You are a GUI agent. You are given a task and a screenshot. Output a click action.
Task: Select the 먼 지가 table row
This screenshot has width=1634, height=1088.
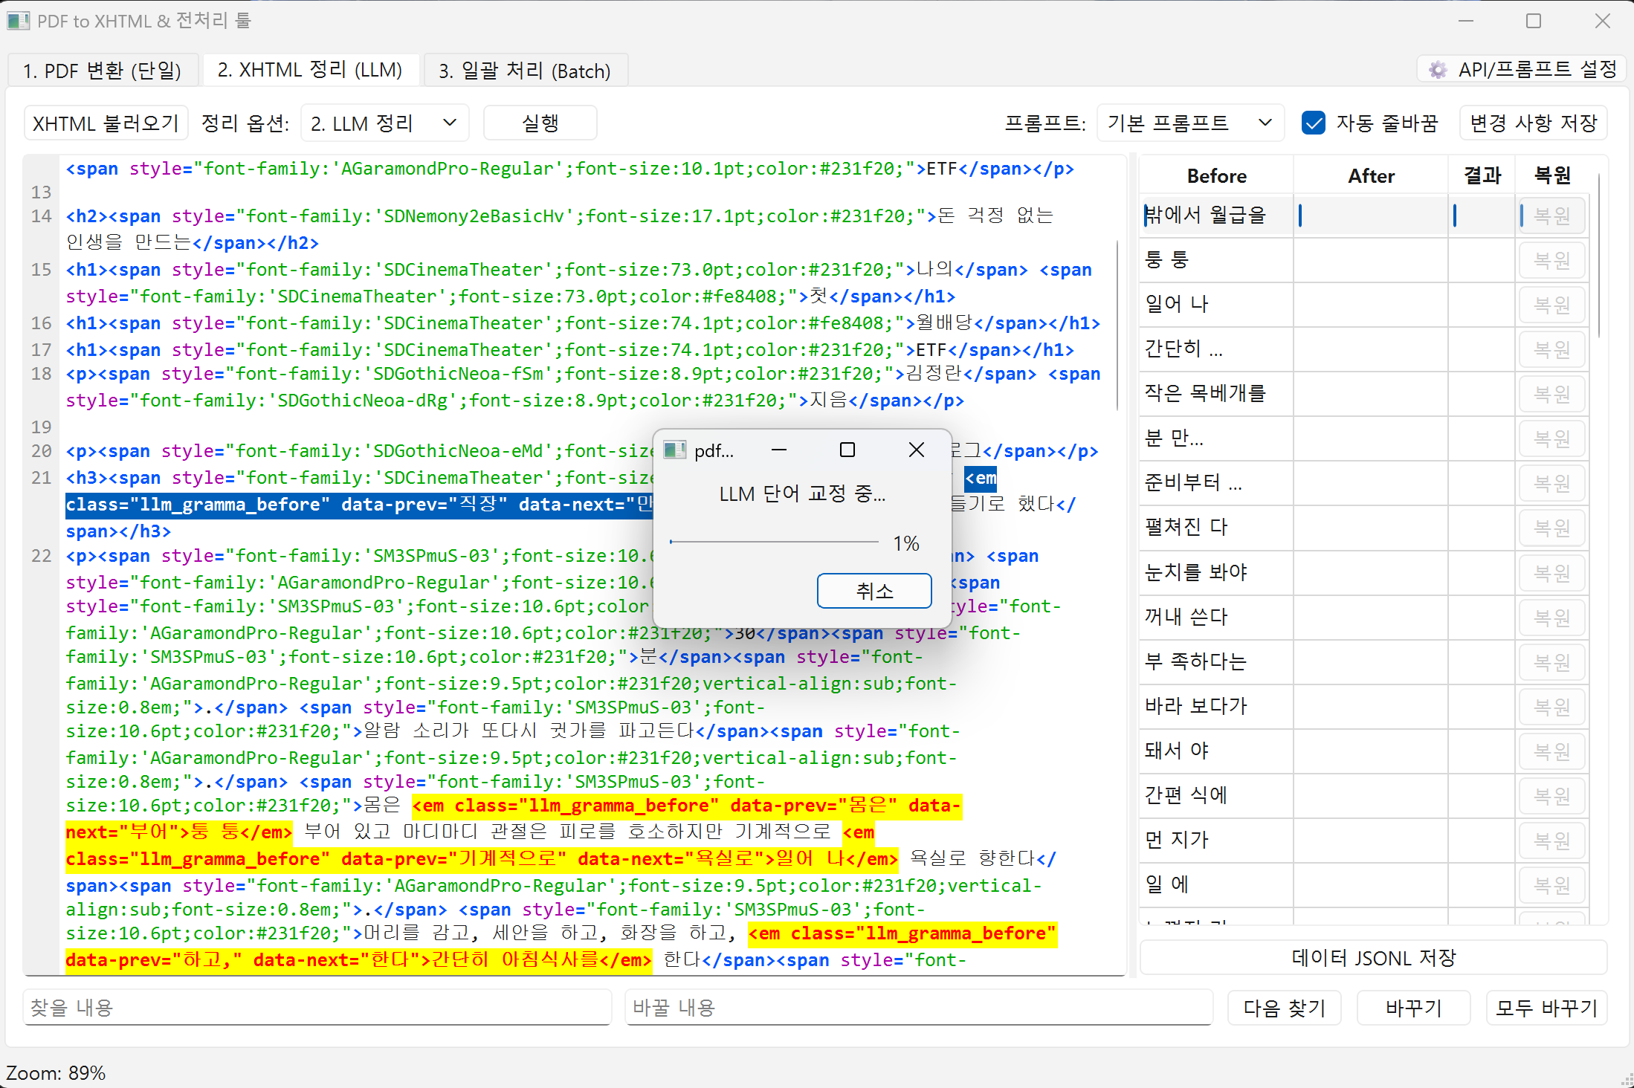pos(1364,840)
